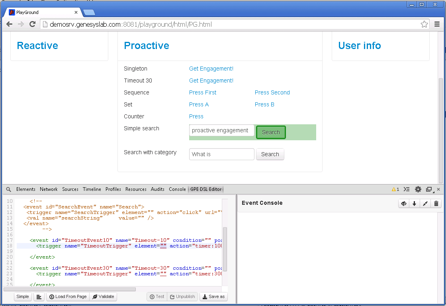Screen dimensions: 446x306
Task: Show the DevTools console drawer icon
Action: point(407,189)
